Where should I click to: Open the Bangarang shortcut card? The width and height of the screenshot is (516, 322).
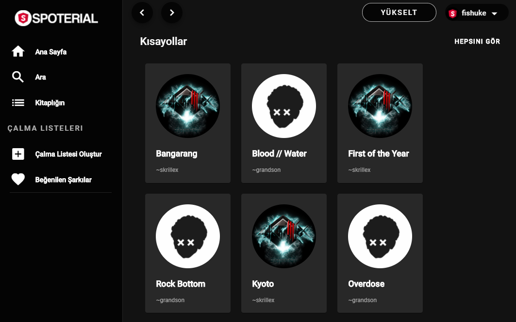[187, 123]
